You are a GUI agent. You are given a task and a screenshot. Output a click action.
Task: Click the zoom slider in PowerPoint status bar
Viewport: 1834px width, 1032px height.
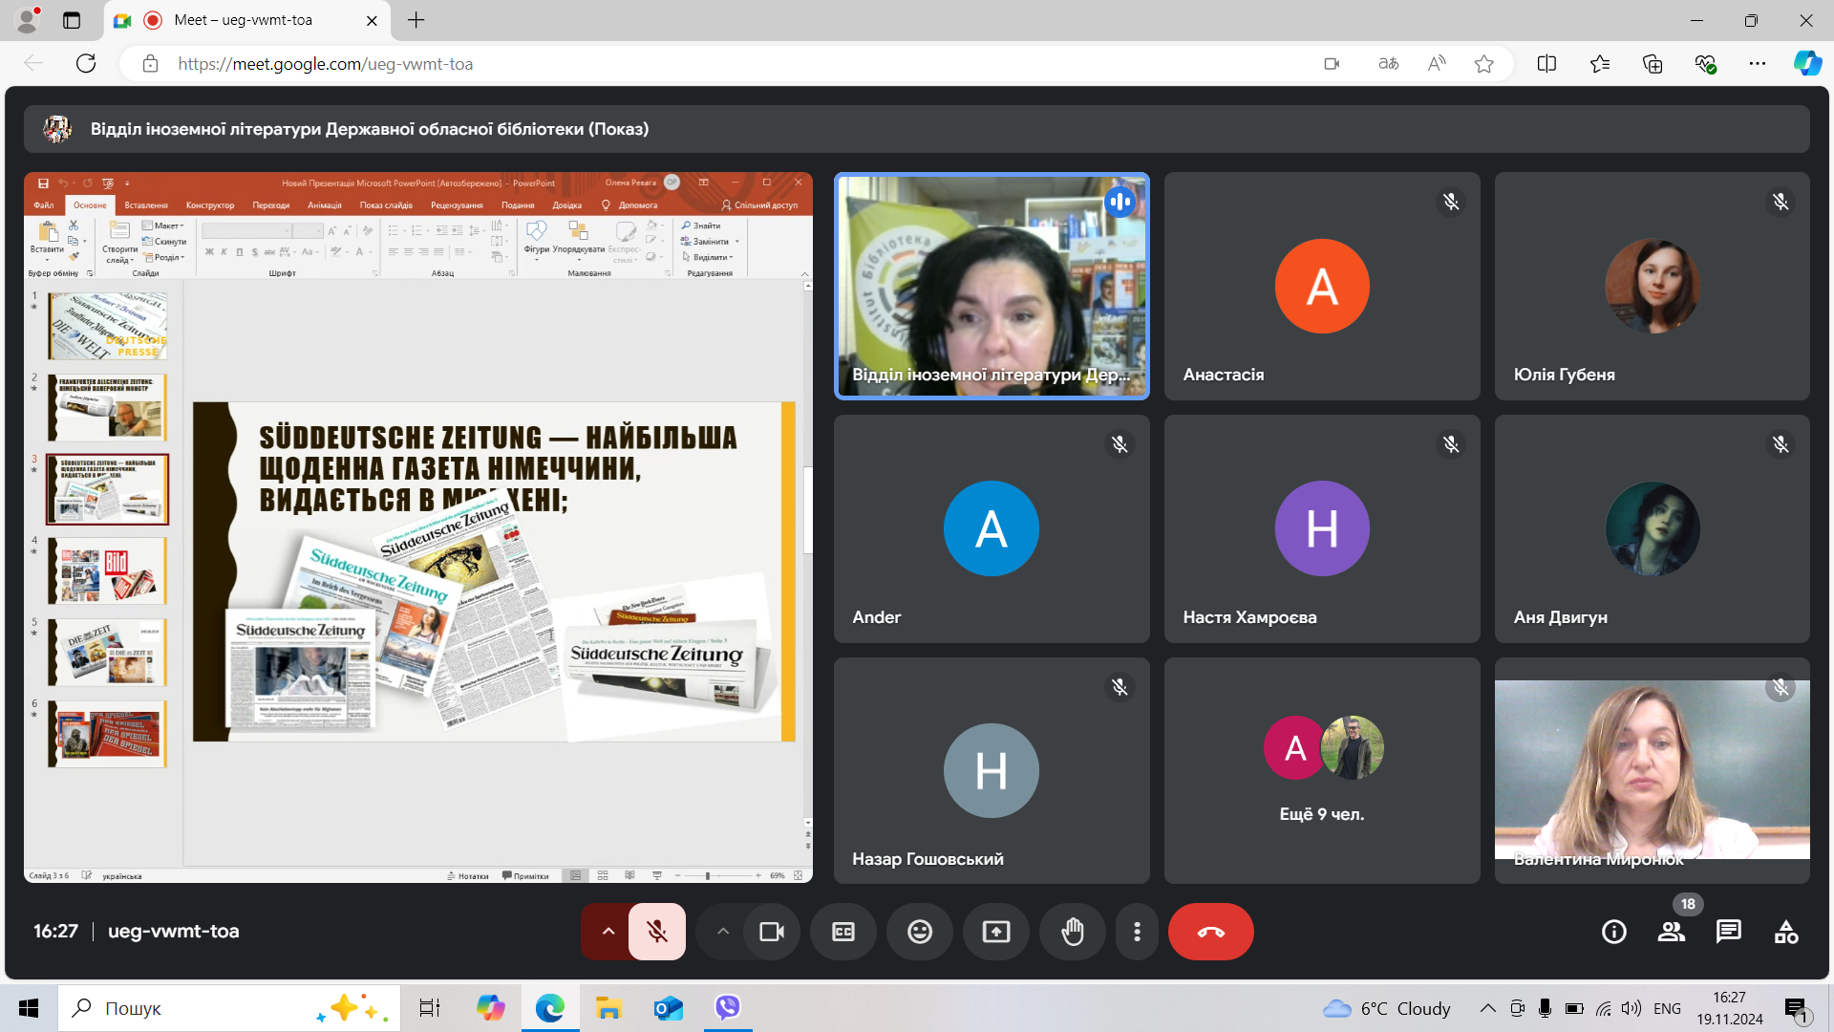716,875
